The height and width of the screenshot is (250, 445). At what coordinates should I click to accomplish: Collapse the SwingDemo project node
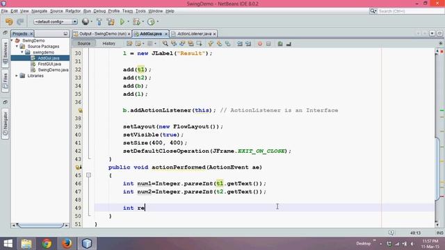point(12,40)
